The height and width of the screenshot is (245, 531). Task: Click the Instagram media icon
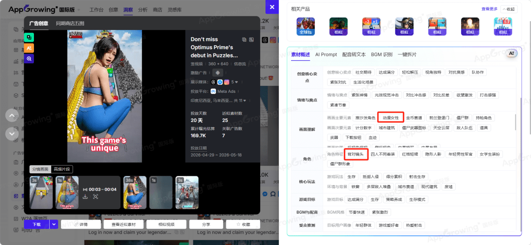pos(227,82)
